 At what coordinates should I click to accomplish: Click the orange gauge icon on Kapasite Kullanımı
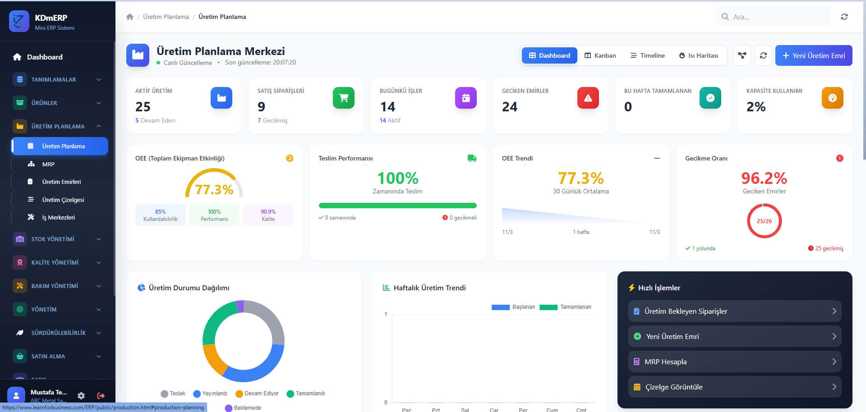point(832,98)
